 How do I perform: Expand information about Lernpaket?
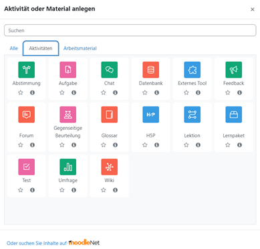click(x=239, y=145)
